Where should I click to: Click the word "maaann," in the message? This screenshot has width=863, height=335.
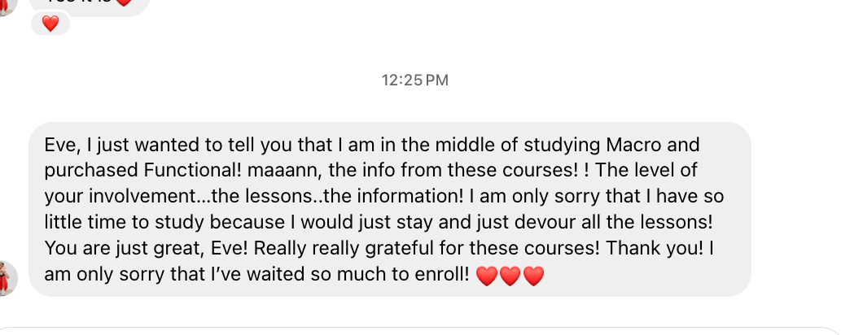coord(286,171)
